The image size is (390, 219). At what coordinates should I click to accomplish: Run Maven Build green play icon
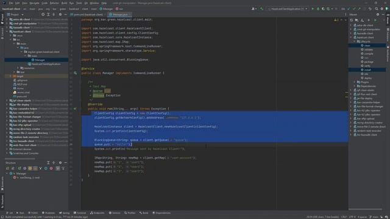375,20
